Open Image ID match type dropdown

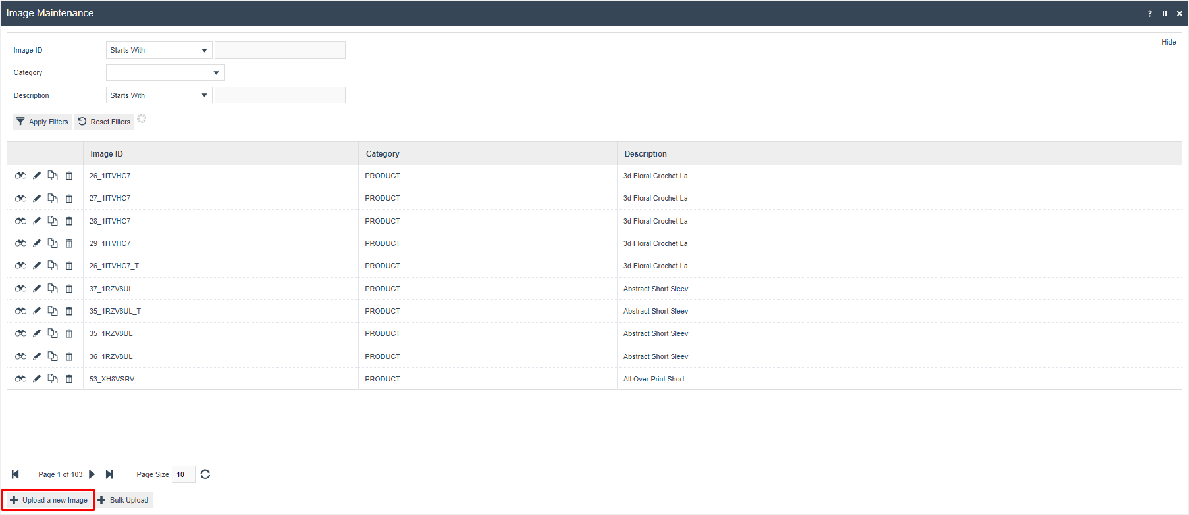click(159, 50)
